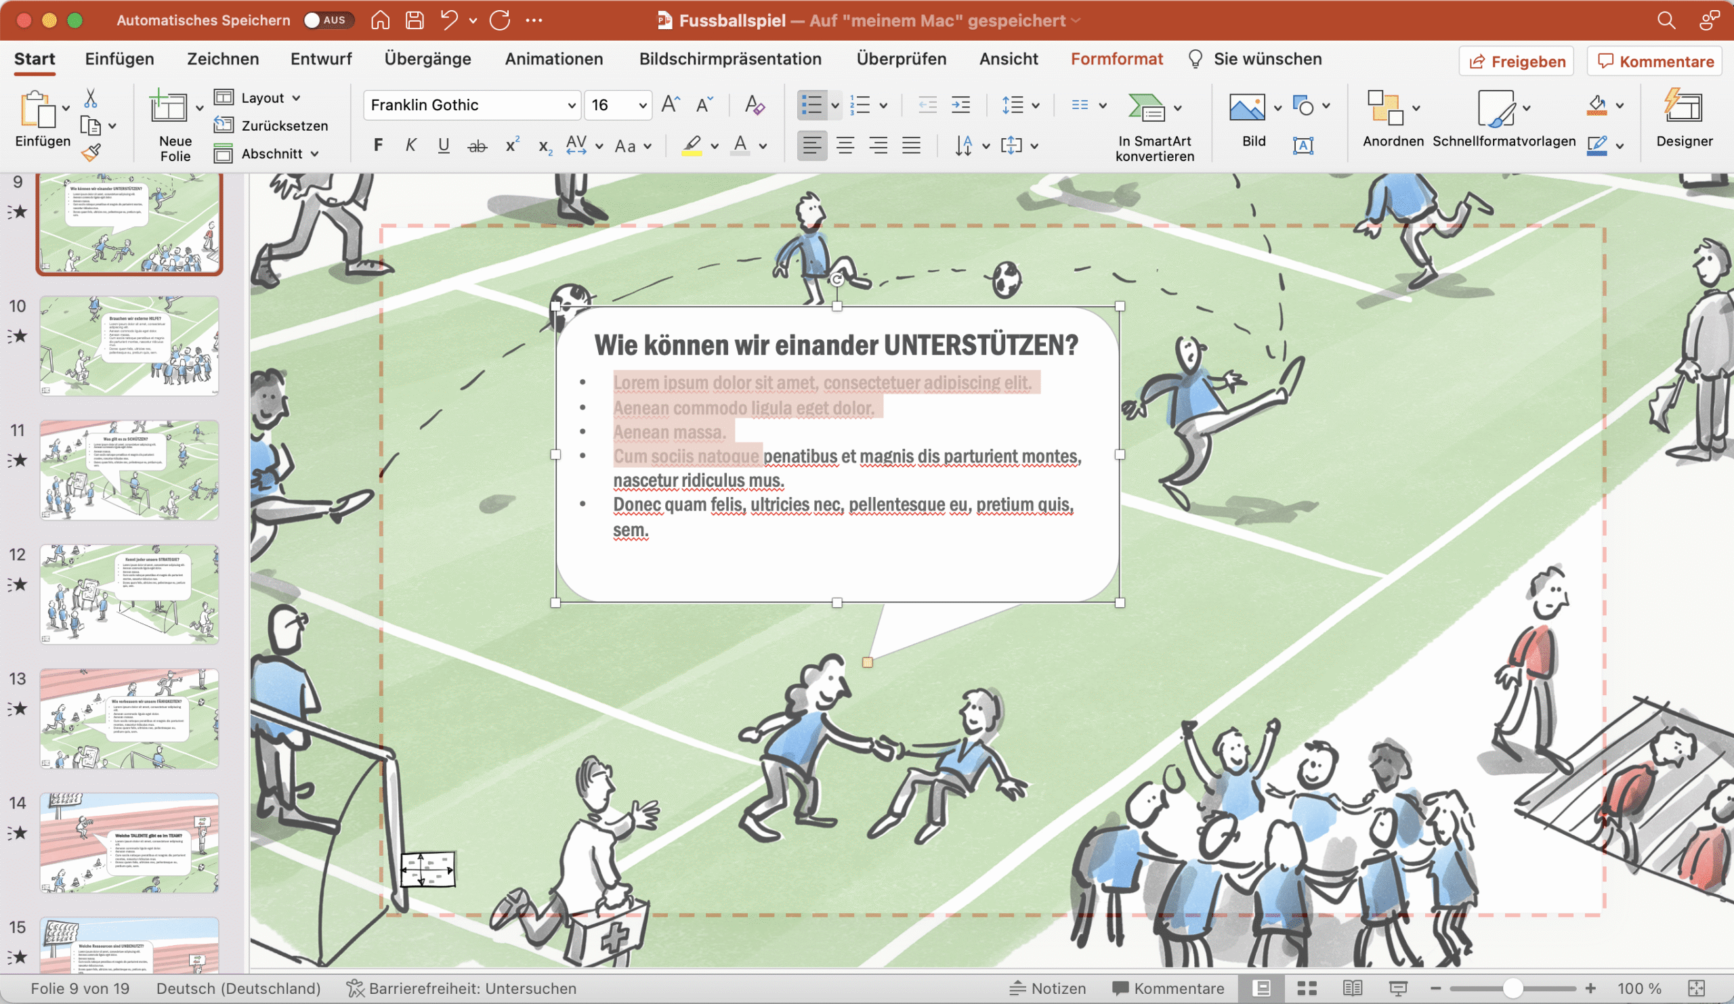Open the Designer panel

click(1683, 118)
